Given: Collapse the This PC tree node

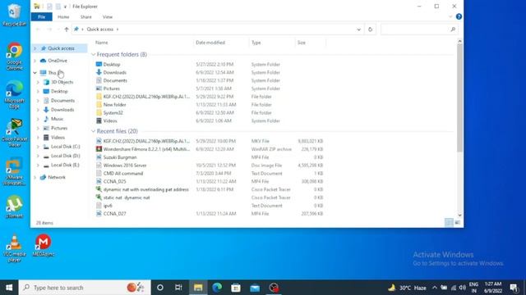Looking at the screenshot, I should pyautogui.click(x=35, y=73).
